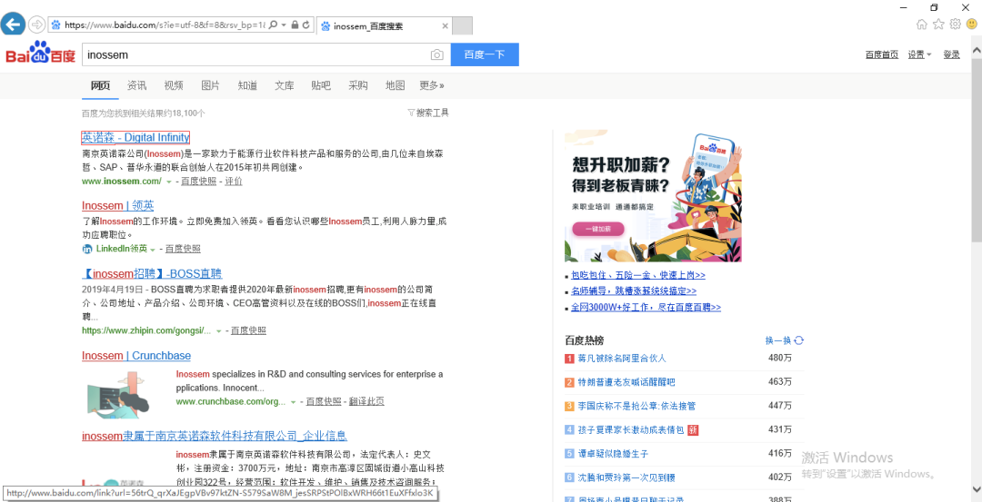Image resolution: width=982 pixels, height=502 pixels.
Task: Click the lock security icon in address bar
Action: [295, 25]
